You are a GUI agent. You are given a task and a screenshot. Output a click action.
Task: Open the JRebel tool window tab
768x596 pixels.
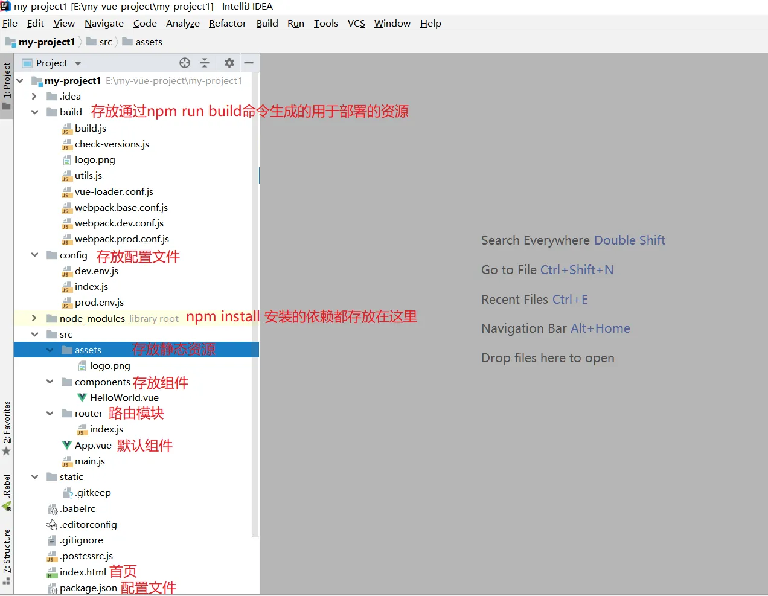tap(7, 492)
